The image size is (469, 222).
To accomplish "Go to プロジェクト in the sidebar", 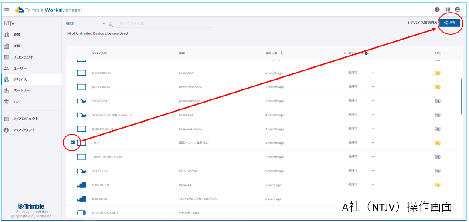I will pyautogui.click(x=23, y=57).
